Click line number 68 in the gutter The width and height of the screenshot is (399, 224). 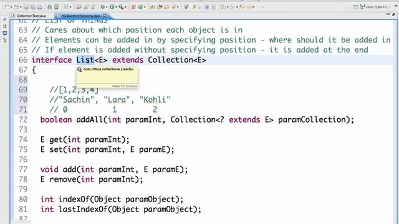pos(23,80)
